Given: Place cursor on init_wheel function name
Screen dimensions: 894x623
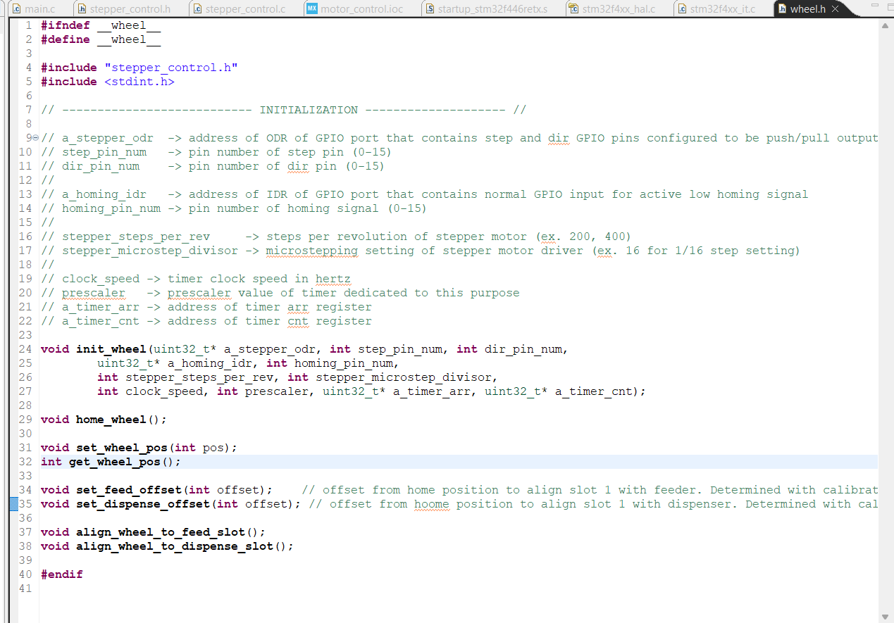Looking at the screenshot, I should pyautogui.click(x=111, y=349).
